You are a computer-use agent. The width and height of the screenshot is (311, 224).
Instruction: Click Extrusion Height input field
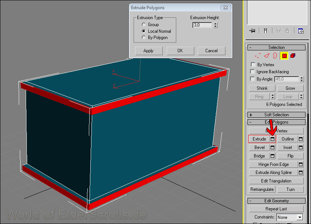pyautogui.click(x=203, y=25)
